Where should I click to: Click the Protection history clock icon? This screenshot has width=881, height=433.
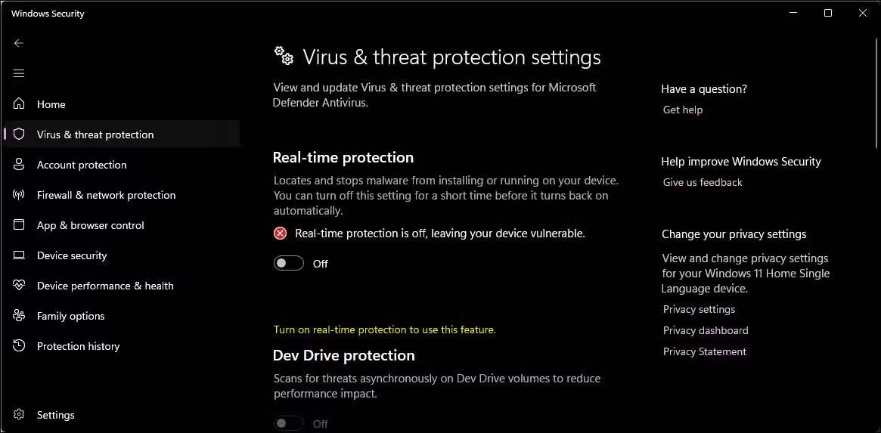20,346
